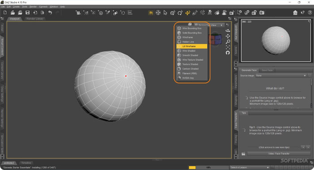Switch to the Generate Face tab

pos(249,70)
